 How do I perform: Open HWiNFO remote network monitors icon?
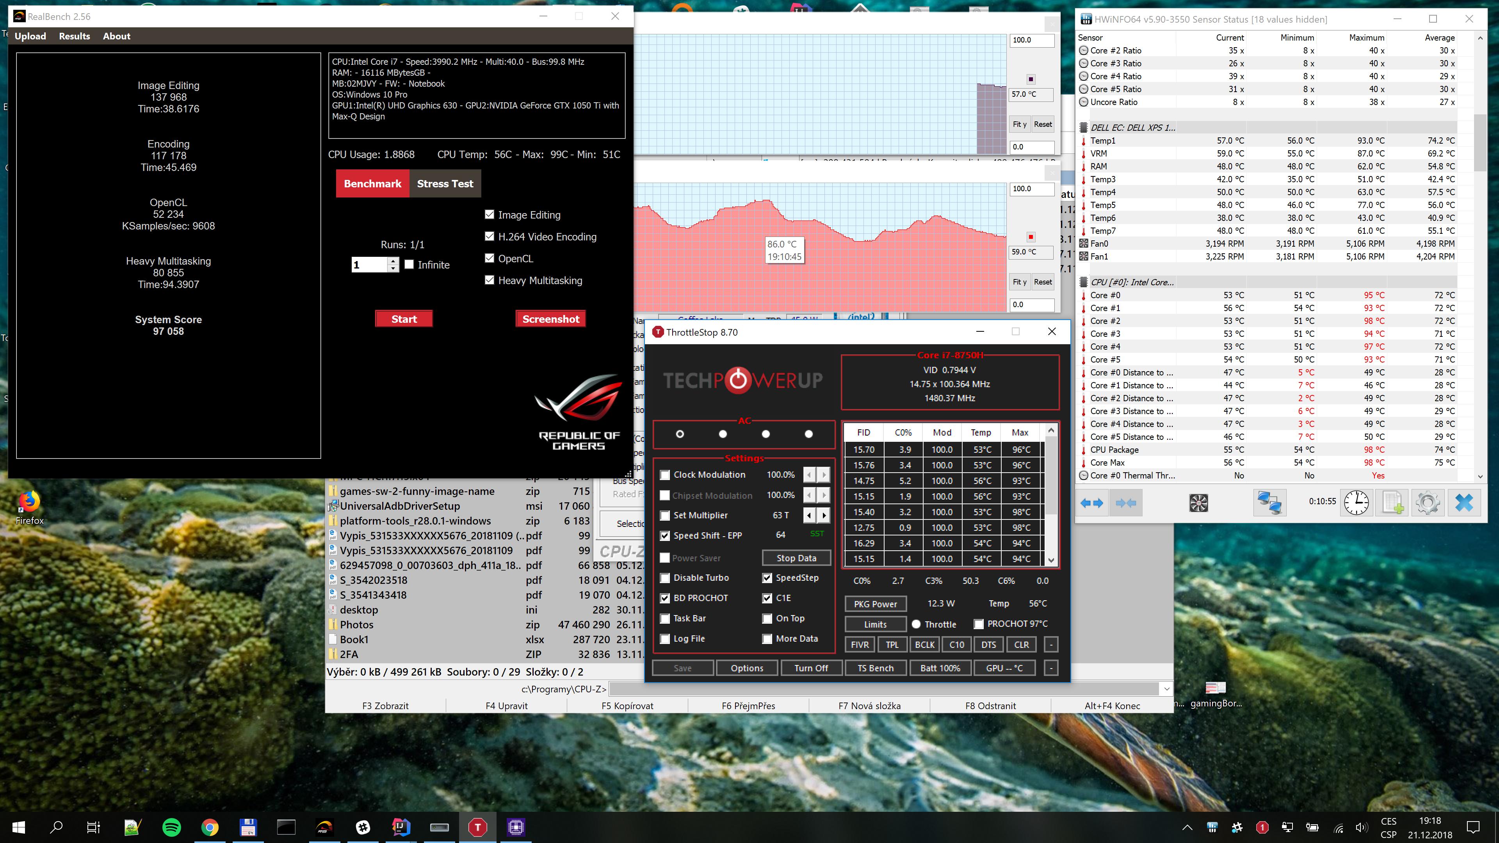pos(1269,503)
